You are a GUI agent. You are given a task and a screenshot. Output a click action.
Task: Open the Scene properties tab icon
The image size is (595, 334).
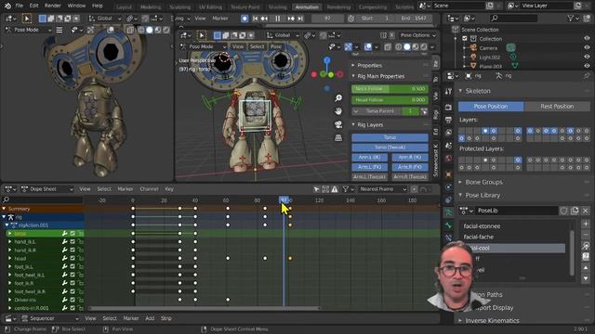click(x=448, y=146)
